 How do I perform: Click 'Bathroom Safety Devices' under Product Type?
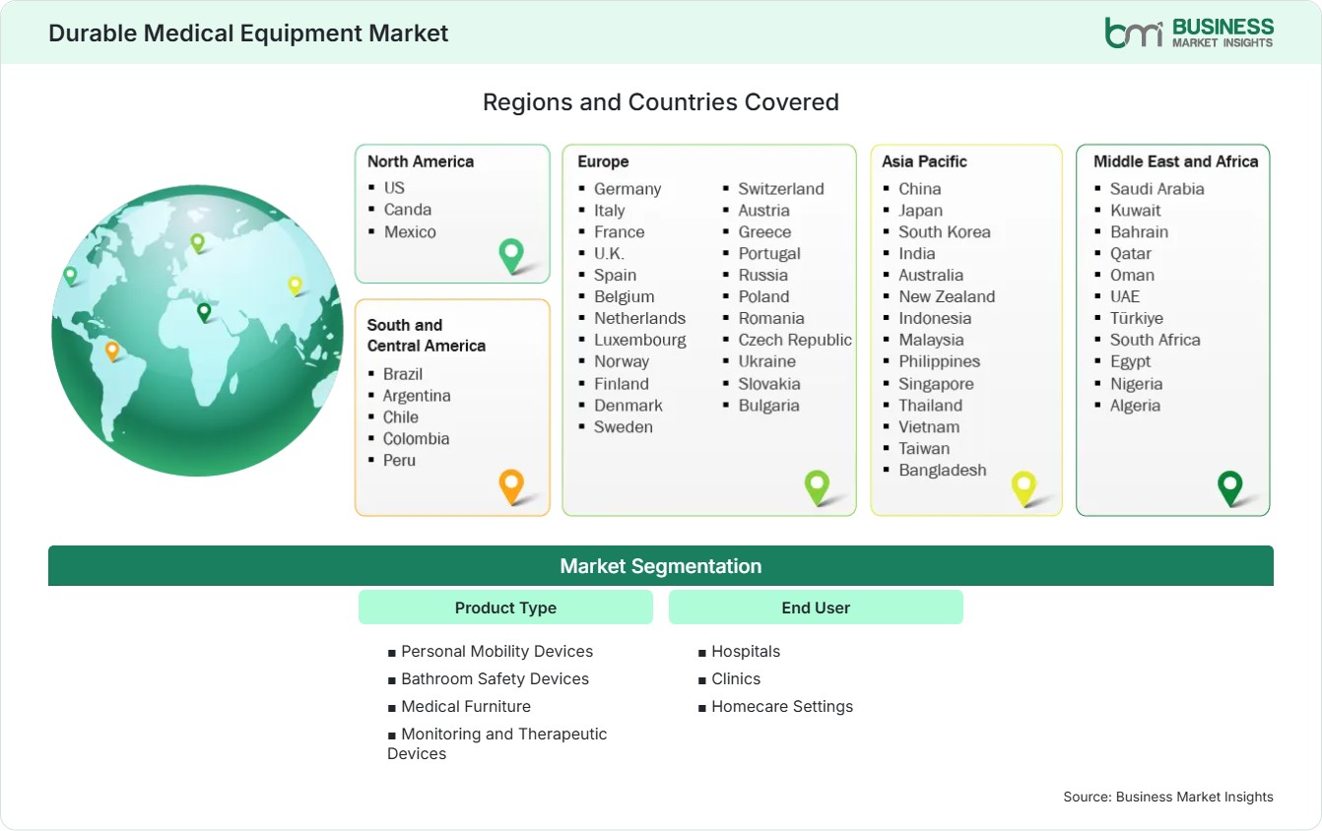(496, 679)
